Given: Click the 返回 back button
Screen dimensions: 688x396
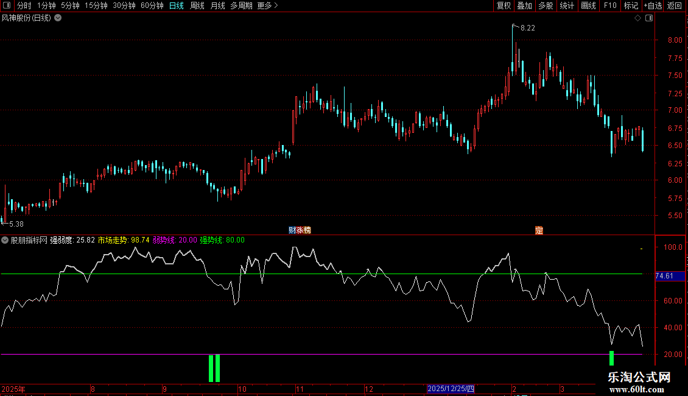Looking at the screenshot, I should tap(675, 5).
